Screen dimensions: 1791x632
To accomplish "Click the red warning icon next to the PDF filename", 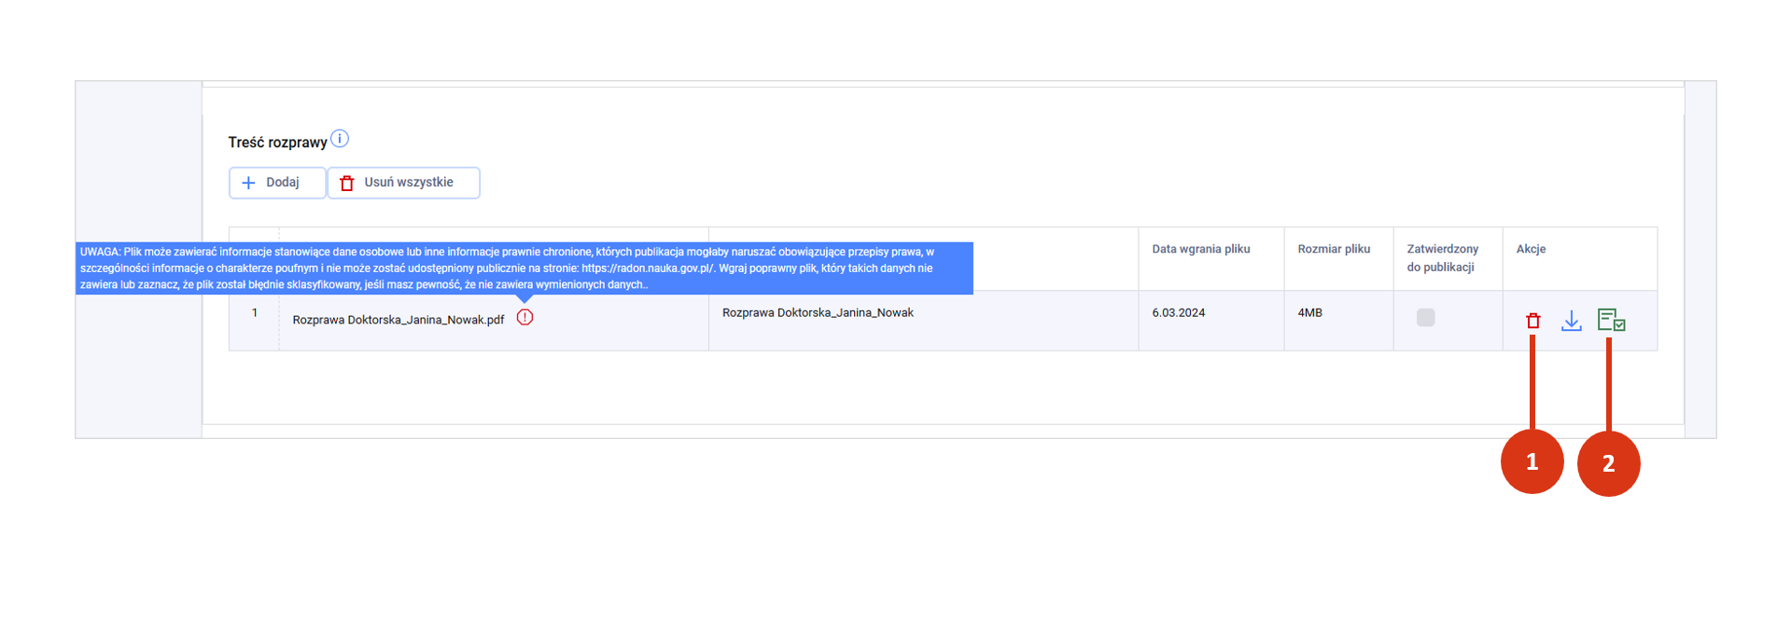I will coord(525,318).
